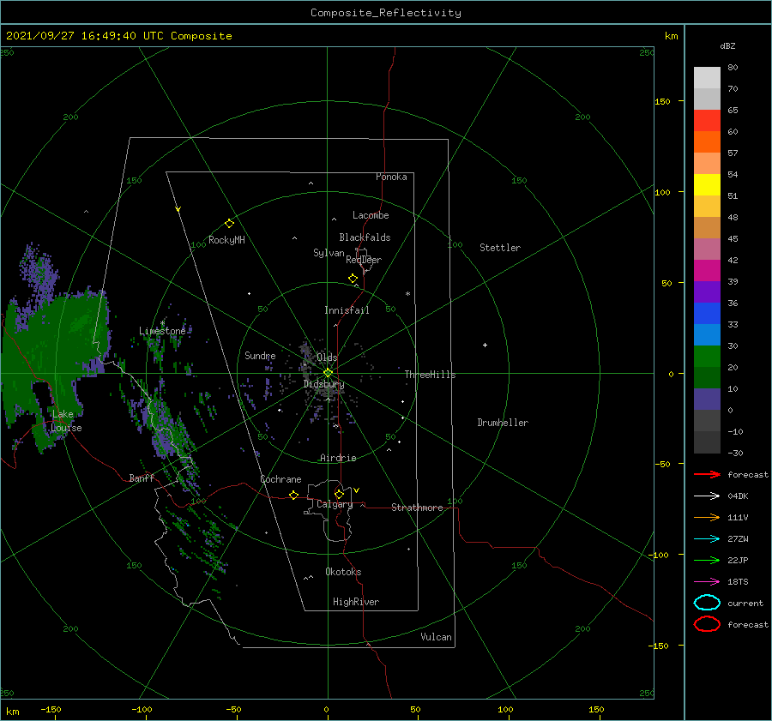Click the magenta 18TS arrow legend icon
Viewport: 772px width, 721px height.
(707, 582)
